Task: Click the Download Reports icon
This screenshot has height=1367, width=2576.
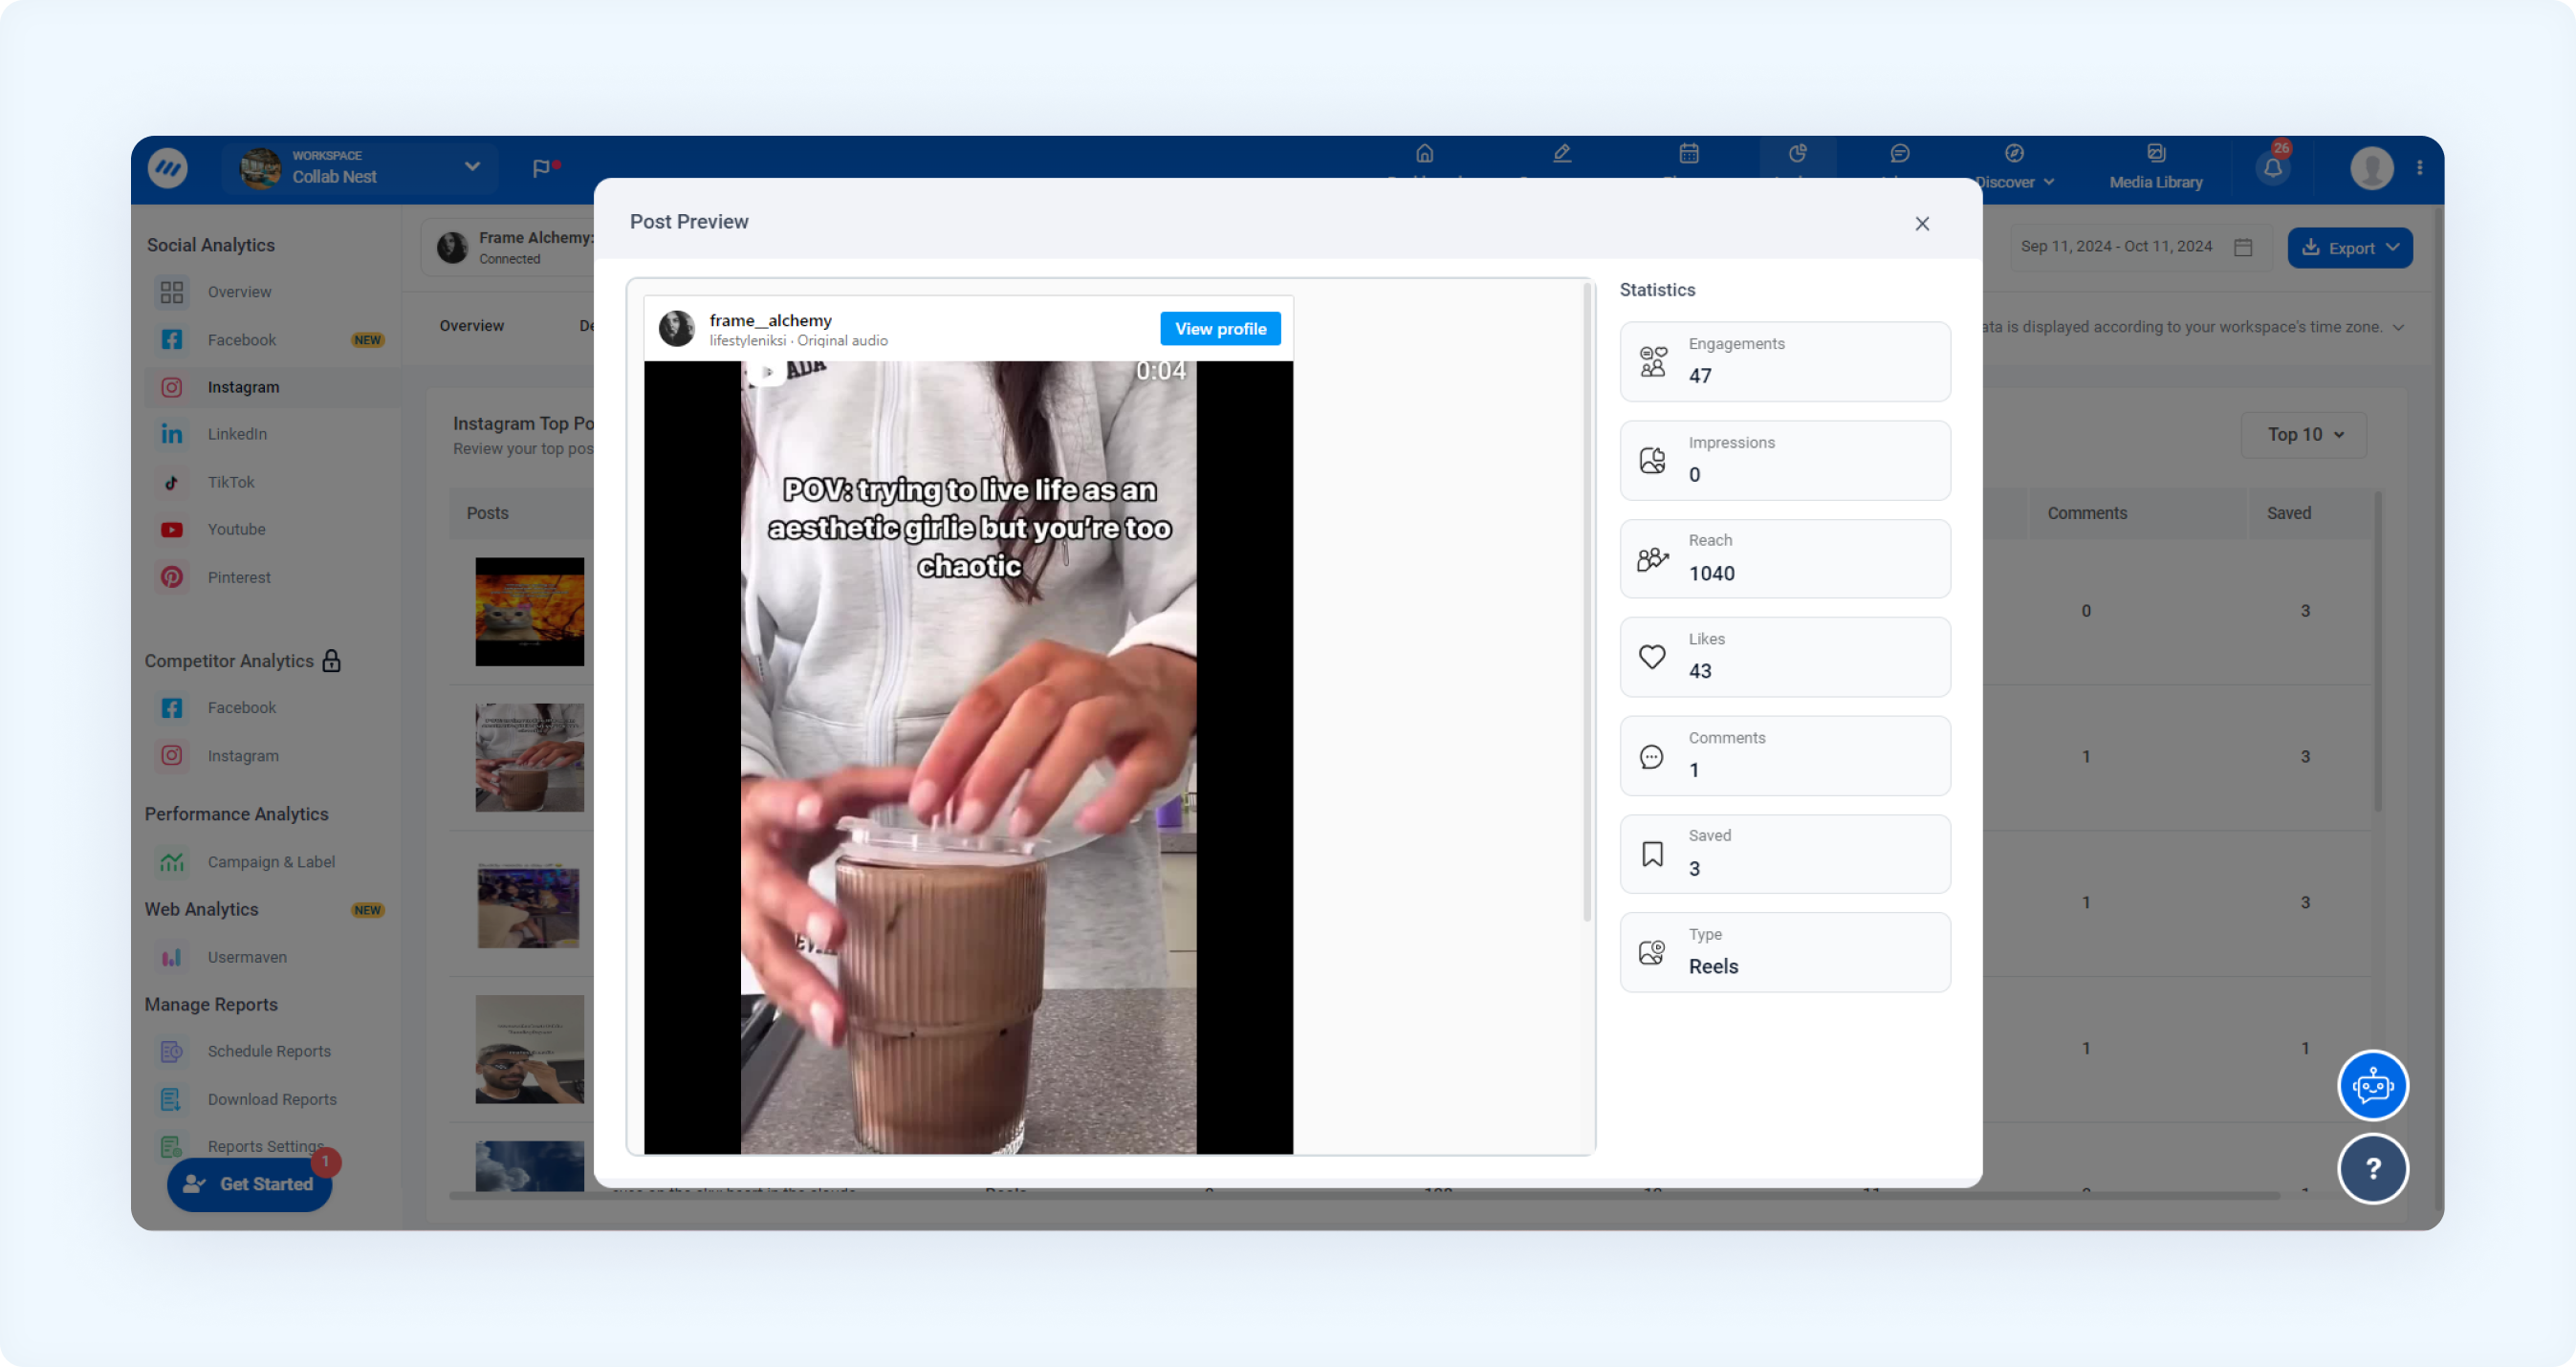Action: pos(172,1099)
